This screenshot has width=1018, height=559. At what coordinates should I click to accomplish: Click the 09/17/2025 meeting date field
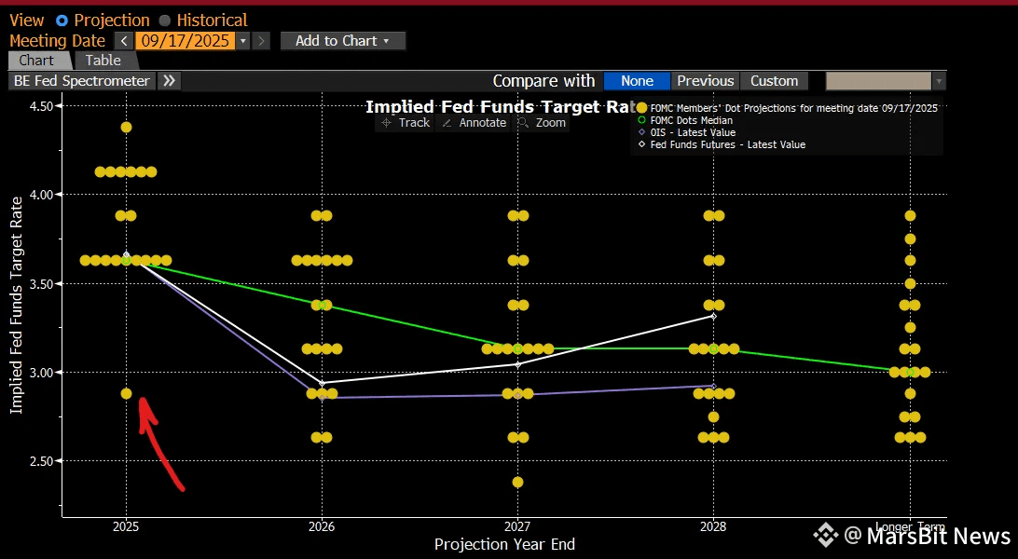click(x=185, y=41)
